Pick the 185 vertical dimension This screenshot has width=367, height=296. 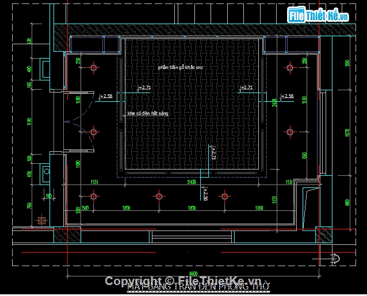(x=29, y=159)
